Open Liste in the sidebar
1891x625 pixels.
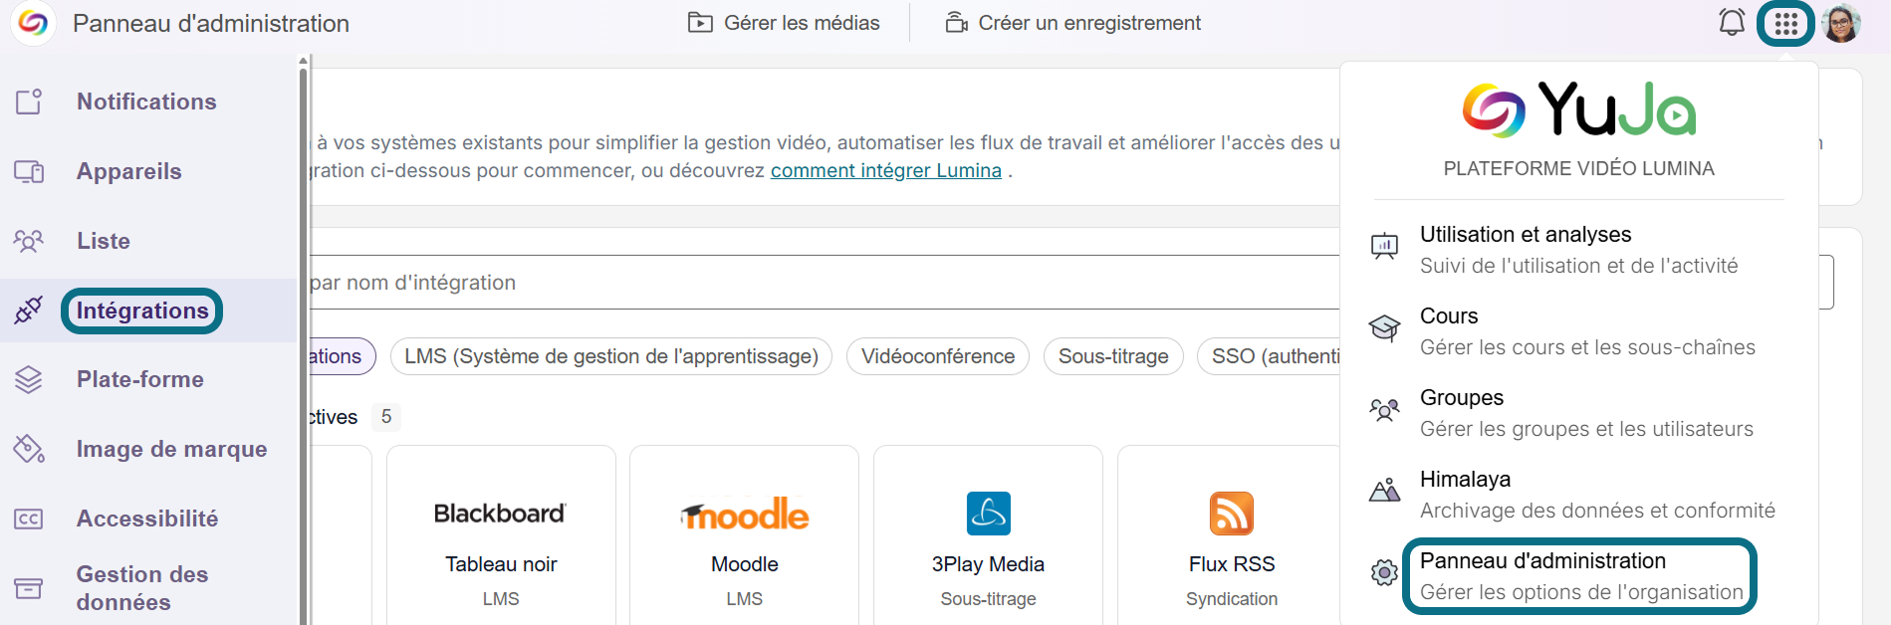click(x=104, y=241)
